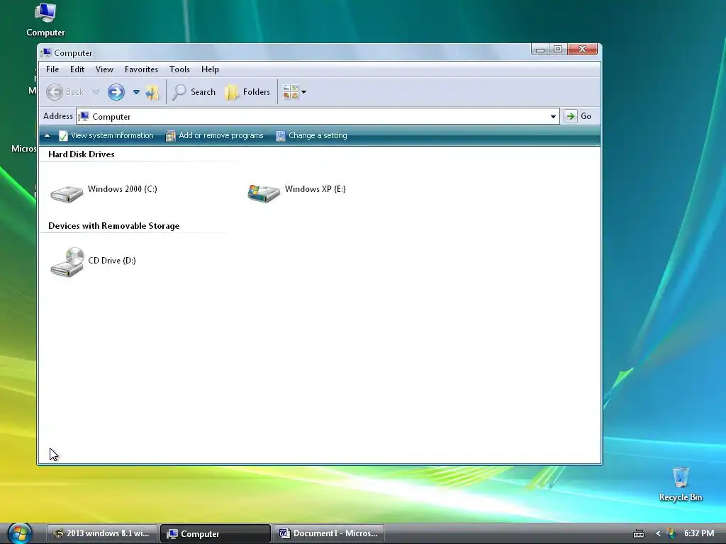This screenshot has height=544, width=726.
Task: Open the Forward history dropdown arrow
Action: pyautogui.click(x=136, y=92)
